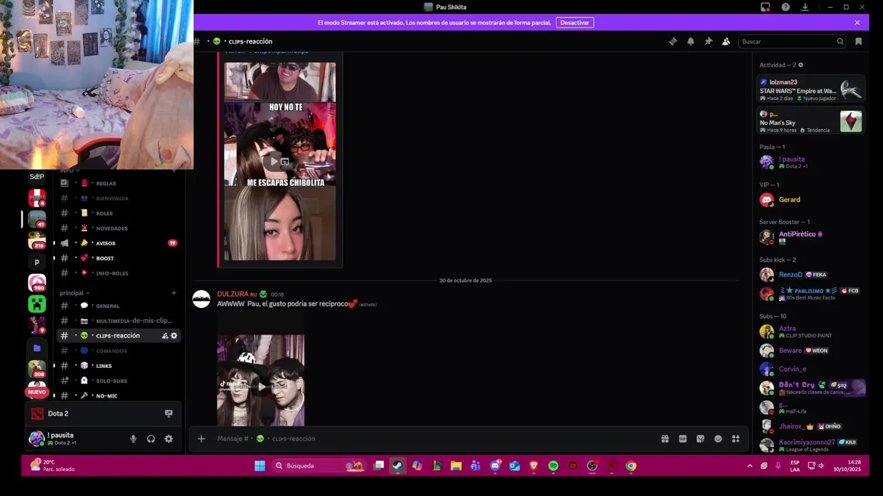Toggle the member list icon
Screen dimensions: 883x496
726,41
